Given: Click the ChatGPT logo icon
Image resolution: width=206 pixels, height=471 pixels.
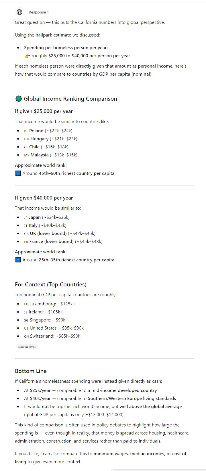Looking at the screenshot, I should coord(19,12).
